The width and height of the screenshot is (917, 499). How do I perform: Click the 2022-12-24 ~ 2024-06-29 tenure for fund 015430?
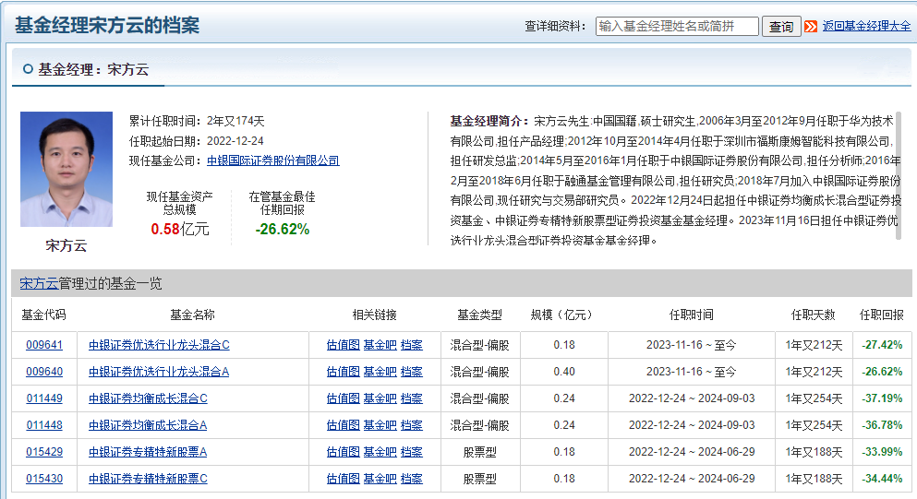pyautogui.click(x=692, y=479)
